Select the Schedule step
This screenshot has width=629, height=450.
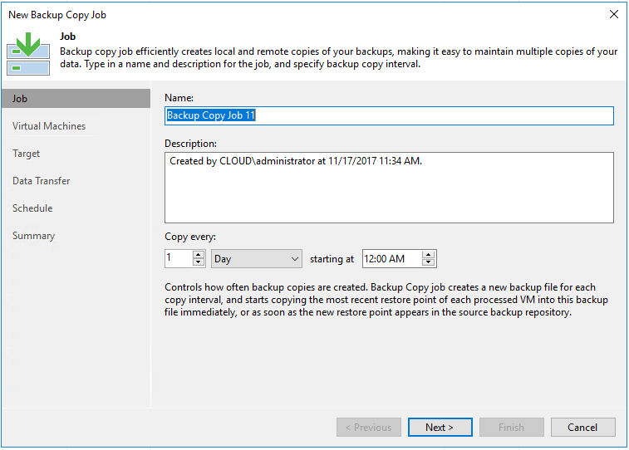point(32,208)
